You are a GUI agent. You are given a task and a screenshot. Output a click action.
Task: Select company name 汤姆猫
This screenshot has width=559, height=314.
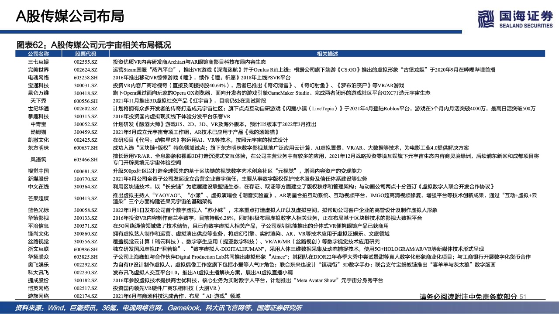click(x=38, y=132)
